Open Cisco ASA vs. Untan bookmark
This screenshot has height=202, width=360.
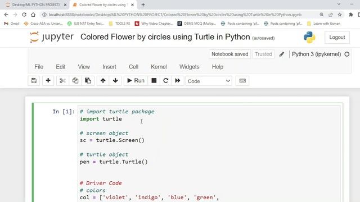(43, 24)
